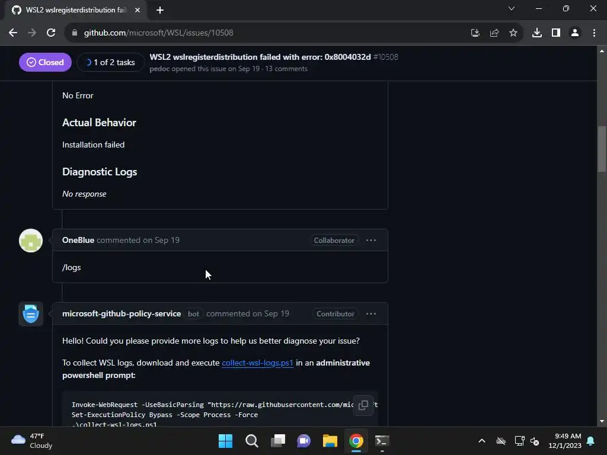Open Chrome profile menu

[575, 33]
